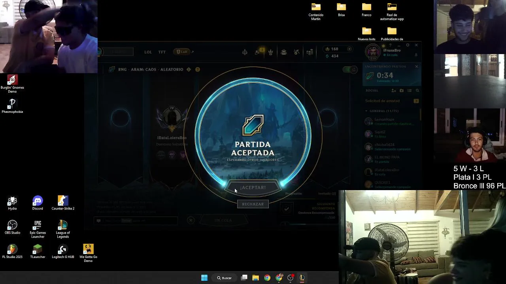Open the loot chest icon
Image resolution: width=506 pixels, height=284 pixels.
click(x=284, y=52)
